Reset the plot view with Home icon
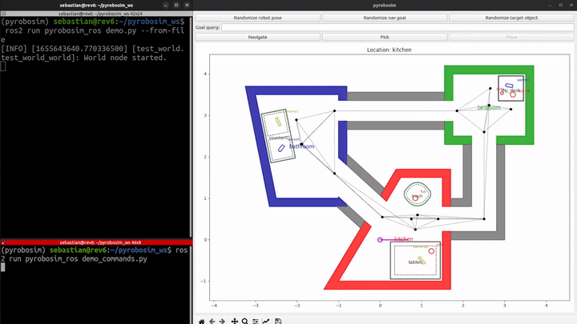The width and height of the screenshot is (577, 324). pos(201,322)
